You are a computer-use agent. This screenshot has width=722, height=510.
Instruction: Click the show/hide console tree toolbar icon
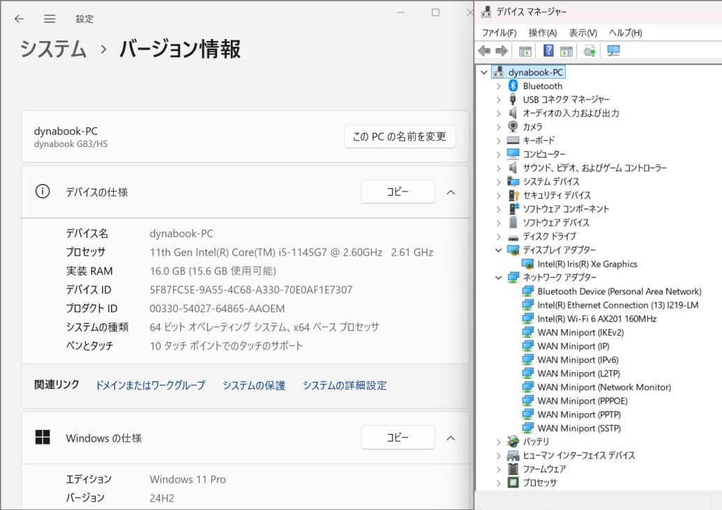pyautogui.click(x=525, y=51)
